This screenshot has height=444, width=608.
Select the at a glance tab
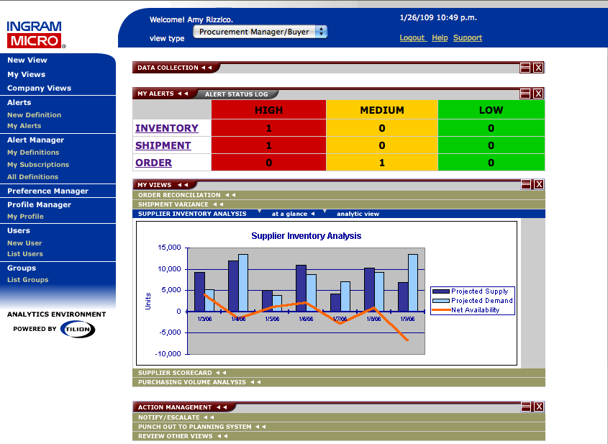point(293,214)
